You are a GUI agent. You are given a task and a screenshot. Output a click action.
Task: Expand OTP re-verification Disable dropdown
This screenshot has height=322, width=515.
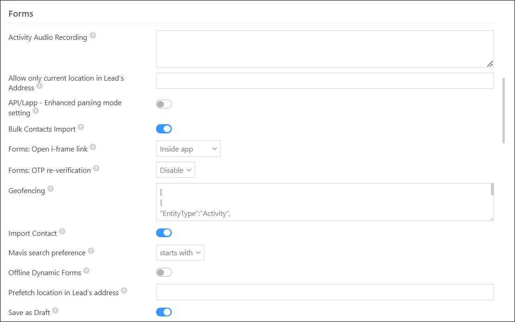point(176,170)
